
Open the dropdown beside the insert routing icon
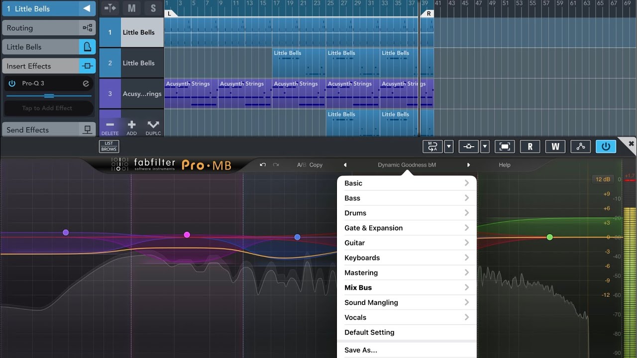[485, 146]
